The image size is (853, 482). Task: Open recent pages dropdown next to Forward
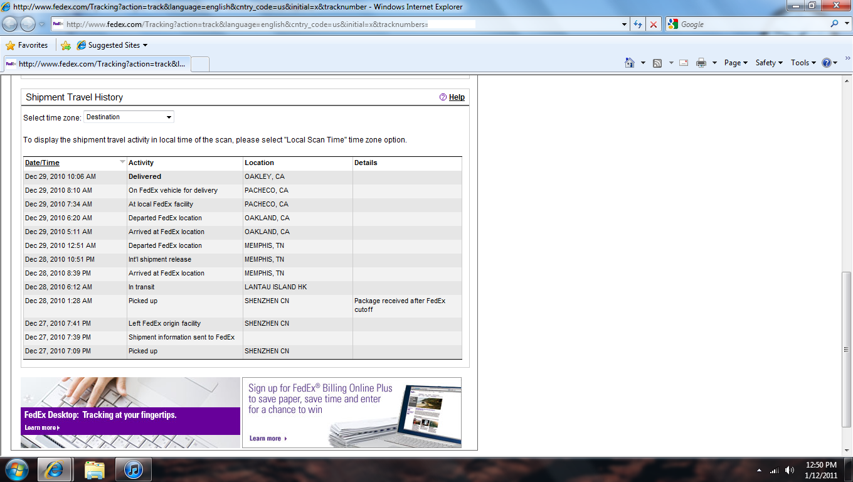42,24
